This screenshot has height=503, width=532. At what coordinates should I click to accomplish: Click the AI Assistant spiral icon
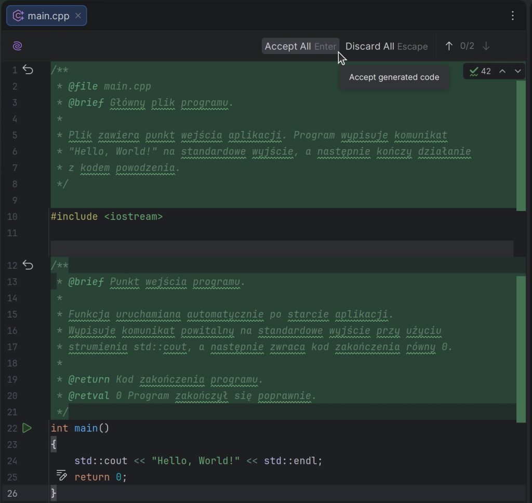tap(17, 46)
